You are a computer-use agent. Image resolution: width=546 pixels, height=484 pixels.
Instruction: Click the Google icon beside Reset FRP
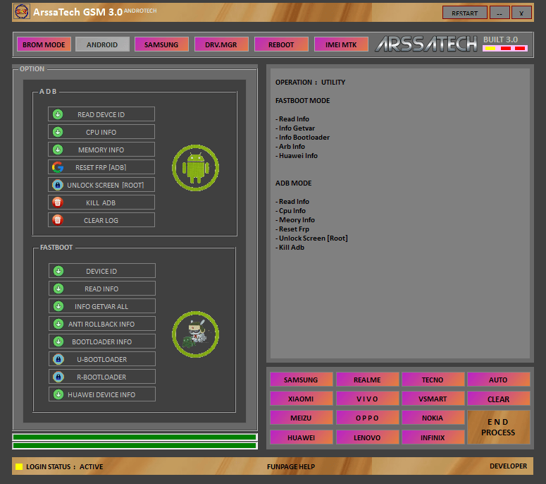(x=57, y=167)
